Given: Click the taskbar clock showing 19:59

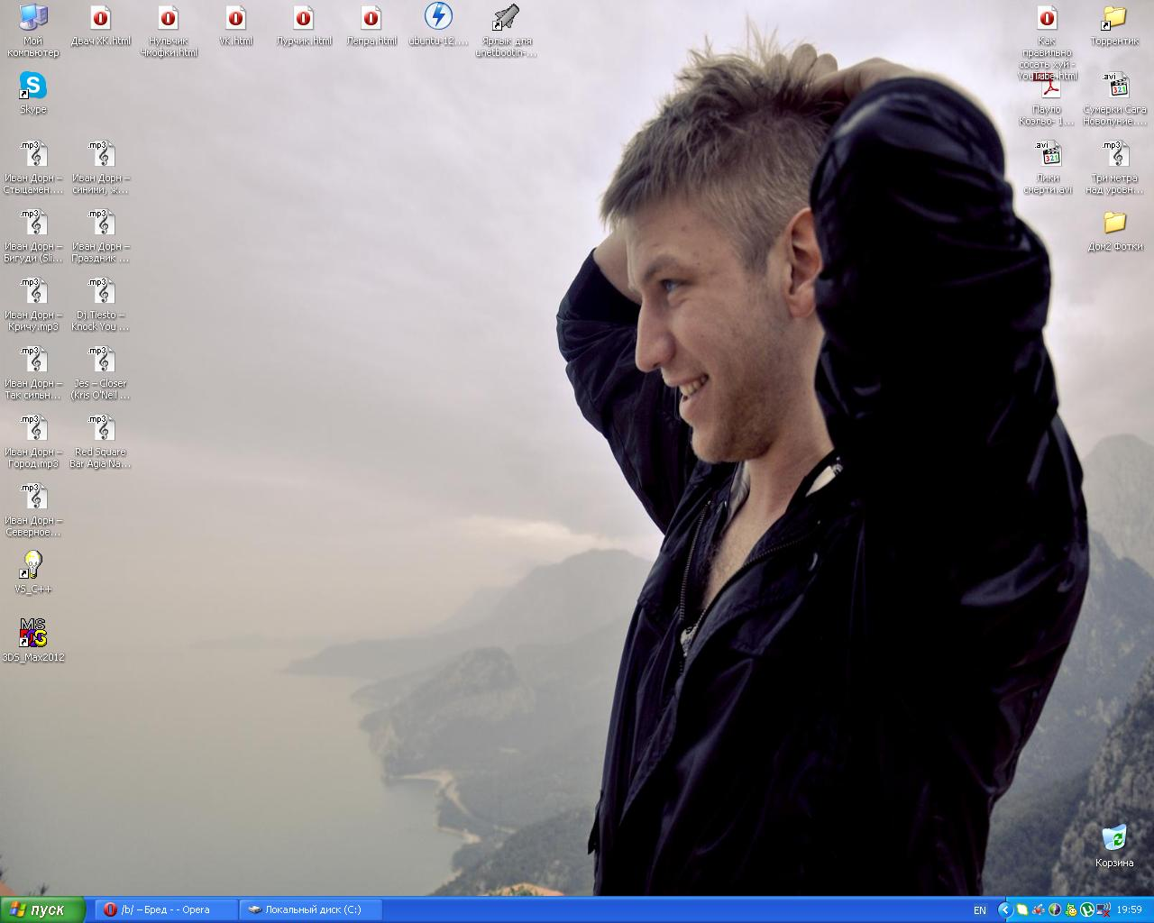Looking at the screenshot, I should click(x=1129, y=910).
